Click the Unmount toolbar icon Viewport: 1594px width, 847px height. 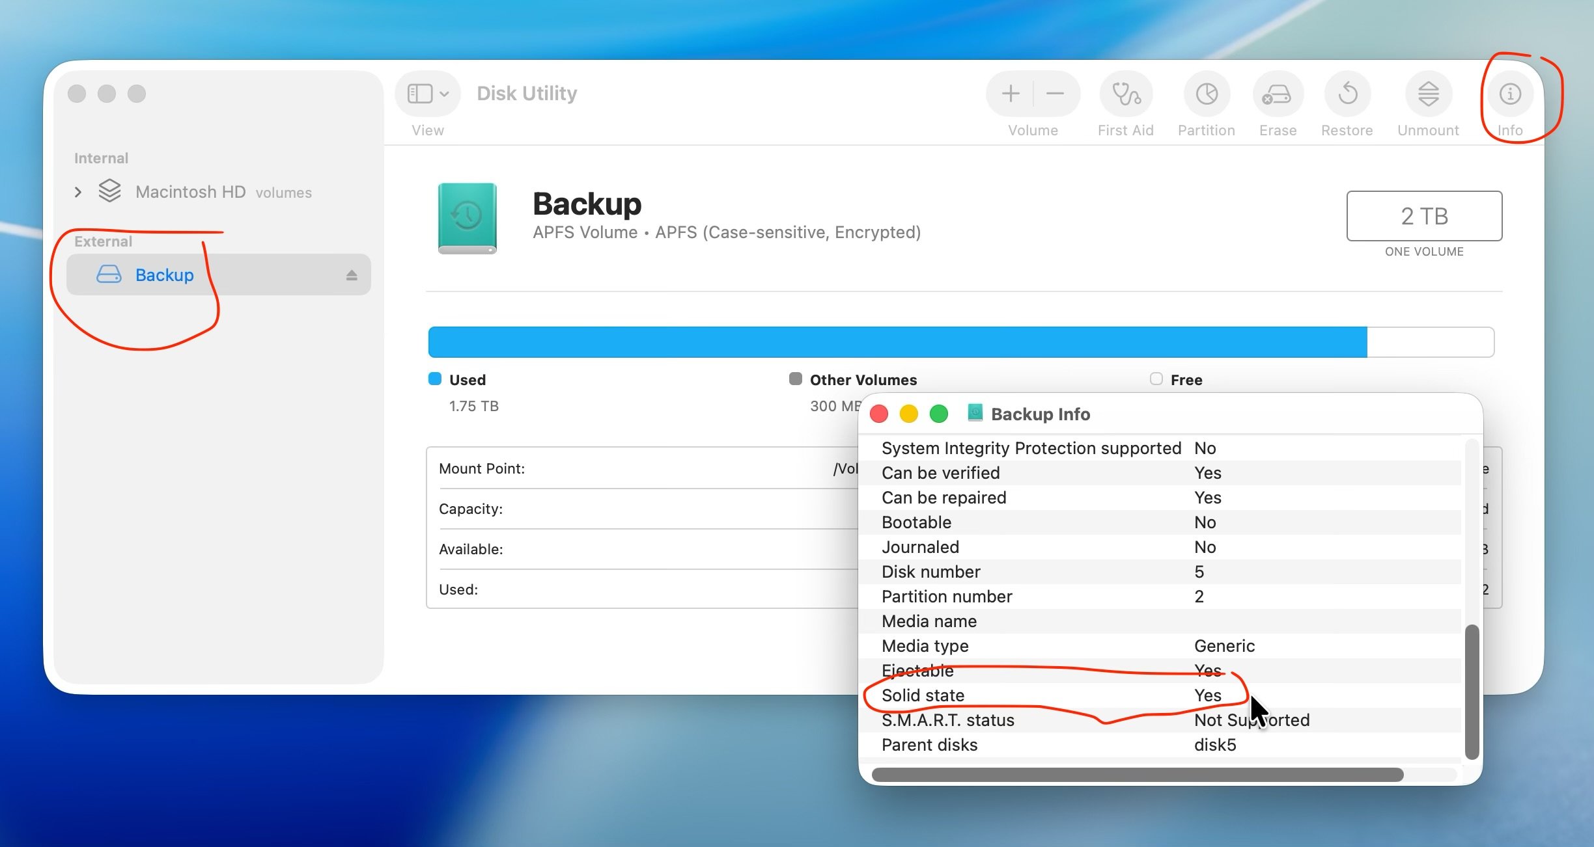coord(1428,94)
